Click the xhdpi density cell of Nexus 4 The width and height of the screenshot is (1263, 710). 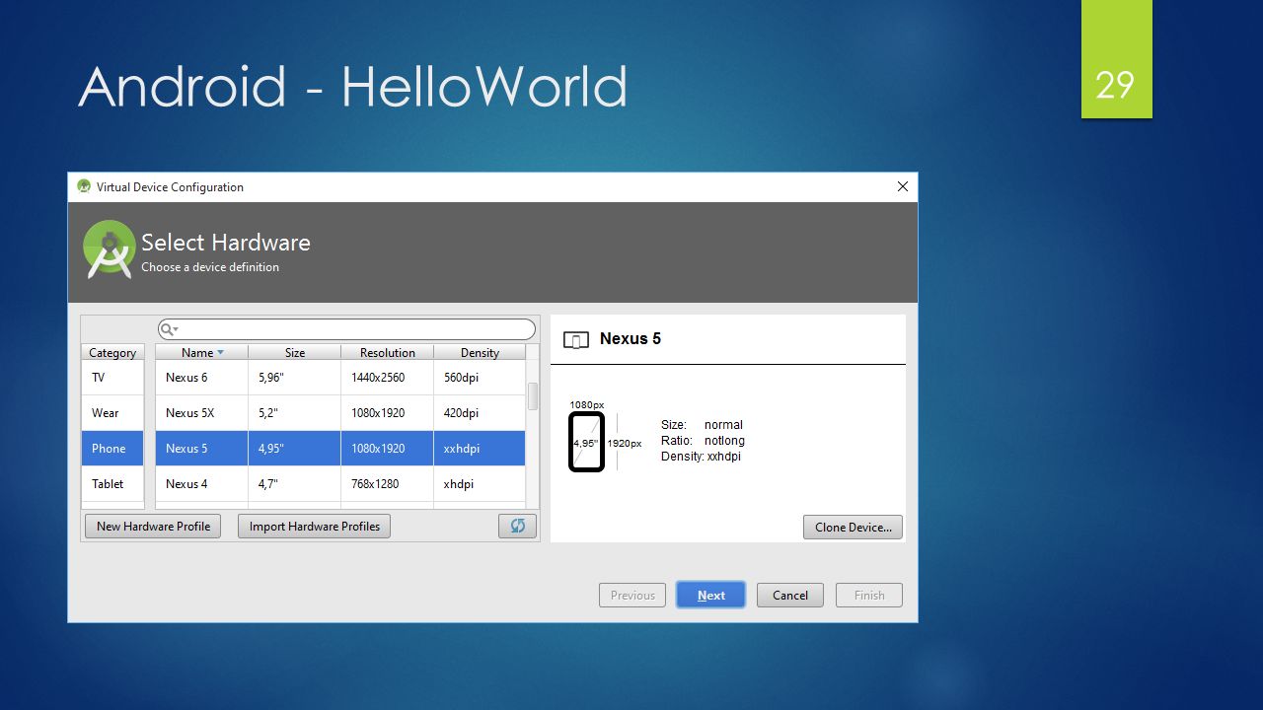point(480,484)
